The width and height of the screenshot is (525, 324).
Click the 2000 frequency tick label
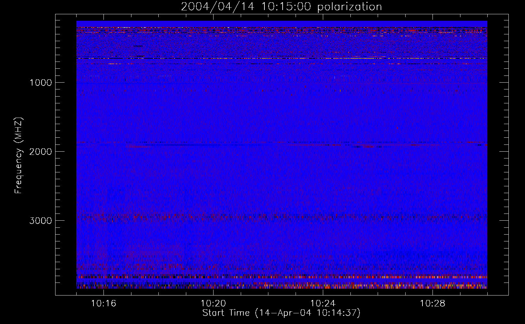[x=41, y=152]
